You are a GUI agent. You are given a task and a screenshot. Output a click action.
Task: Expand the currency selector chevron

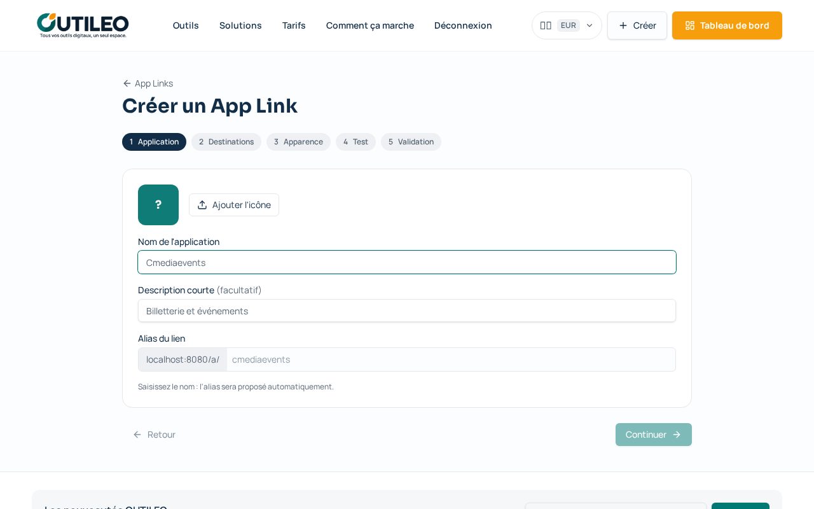pyautogui.click(x=590, y=25)
